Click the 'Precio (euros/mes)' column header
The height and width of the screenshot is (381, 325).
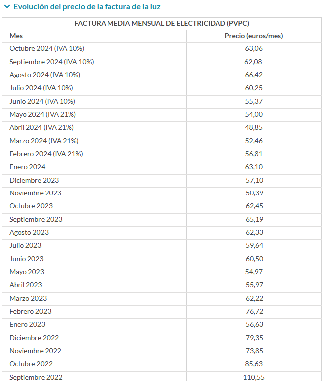coord(254,36)
